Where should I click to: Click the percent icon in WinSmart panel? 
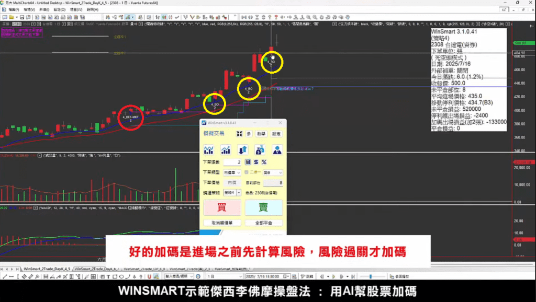[x=264, y=162]
